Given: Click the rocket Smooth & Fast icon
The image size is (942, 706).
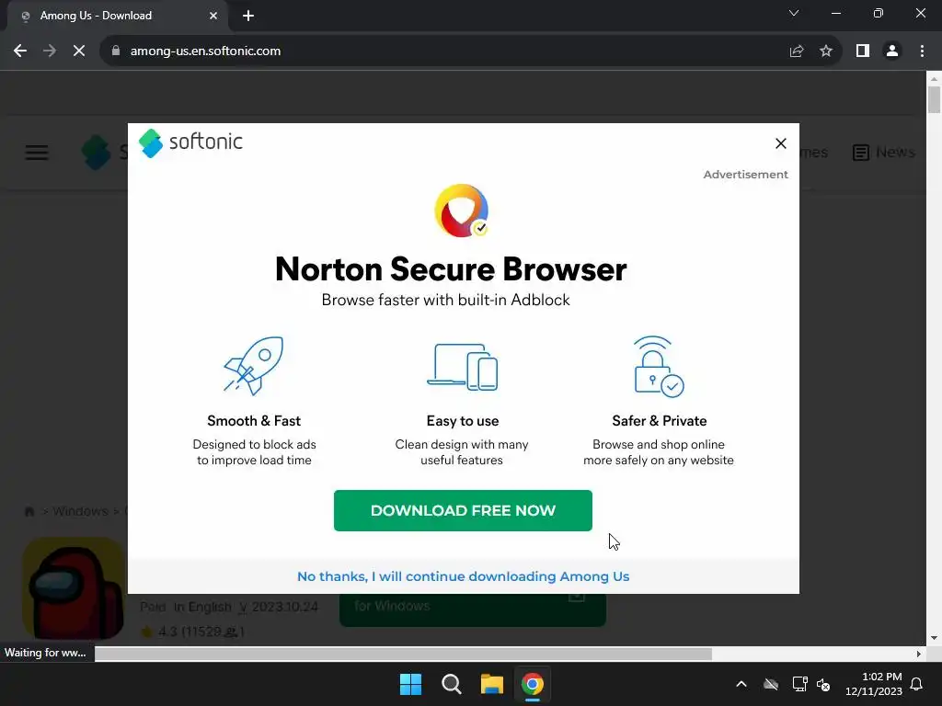Looking at the screenshot, I should coord(254,366).
